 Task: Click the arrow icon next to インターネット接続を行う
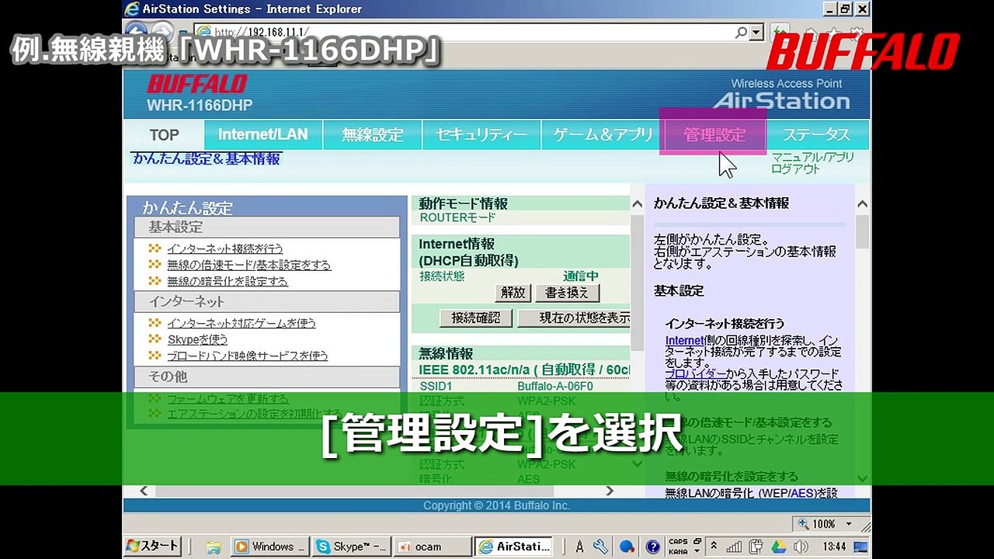click(x=155, y=248)
